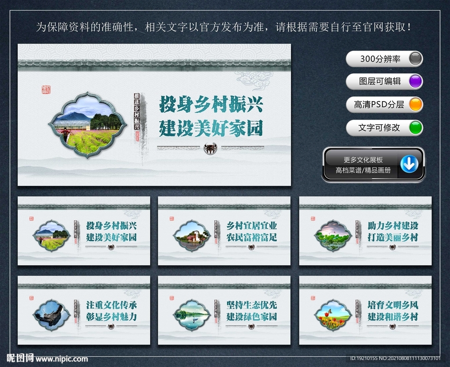Image resolution: width=450 pixels, height=367 pixels.
Task: Select the small 投身乡村振兴 建设美好家园 thumbnail
Action: [x=84, y=231]
